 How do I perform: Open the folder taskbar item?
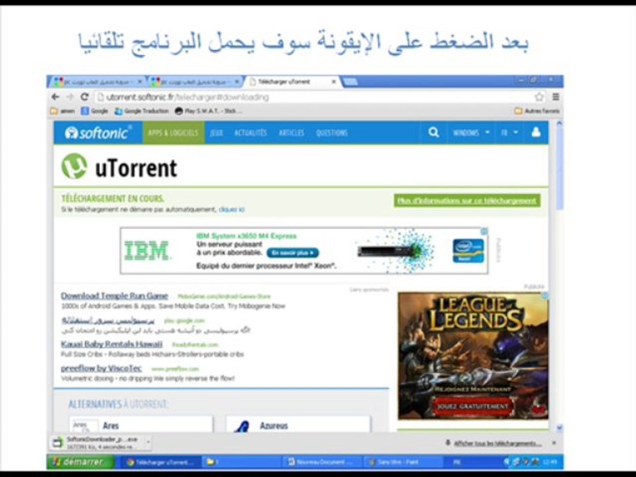coord(241,462)
